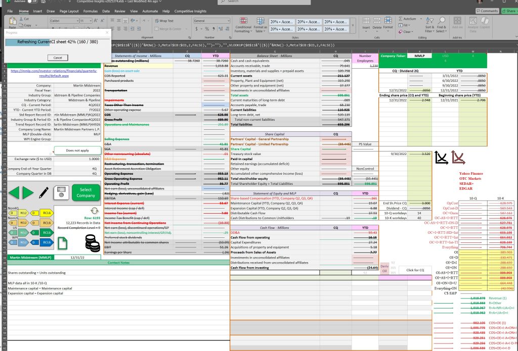
Task: Open the Alignment group dialog launcher
Action: (190, 37)
